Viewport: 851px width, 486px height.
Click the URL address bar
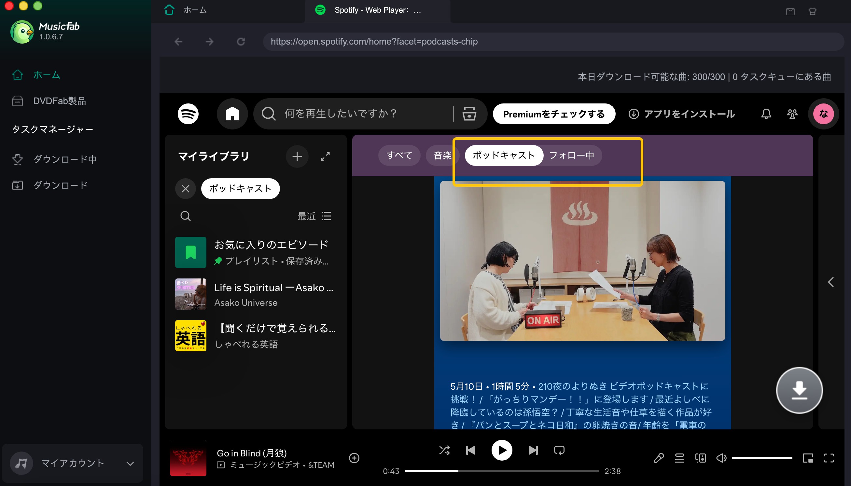(x=553, y=42)
